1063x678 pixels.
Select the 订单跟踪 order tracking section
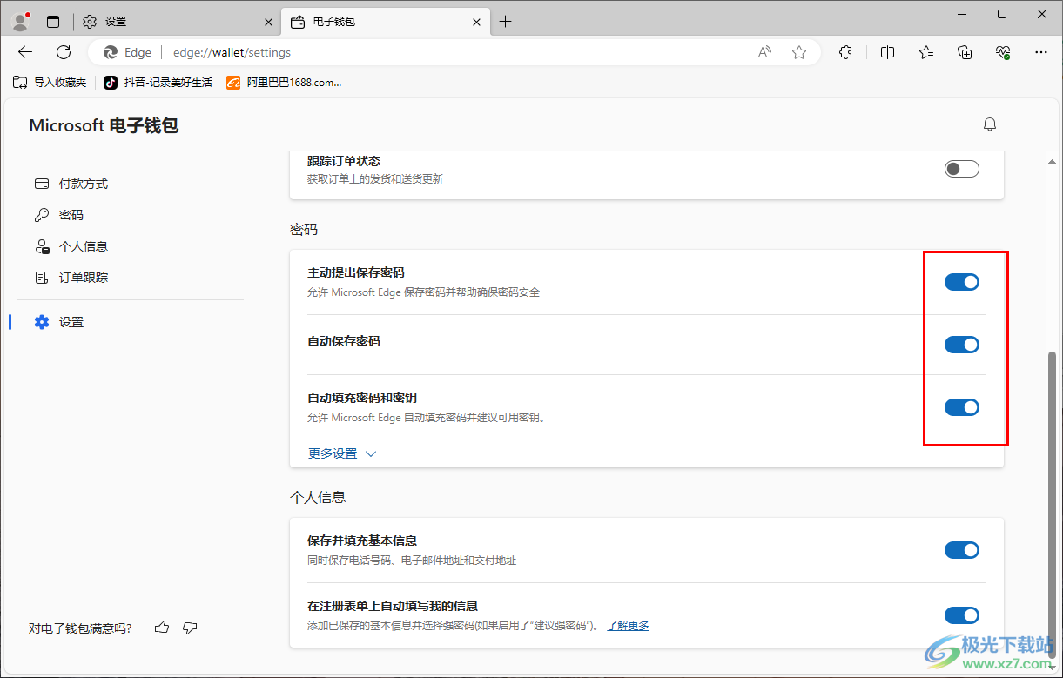(x=83, y=277)
